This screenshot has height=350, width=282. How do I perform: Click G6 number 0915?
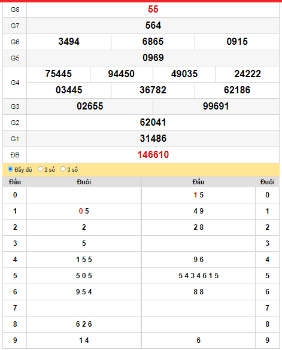(237, 42)
